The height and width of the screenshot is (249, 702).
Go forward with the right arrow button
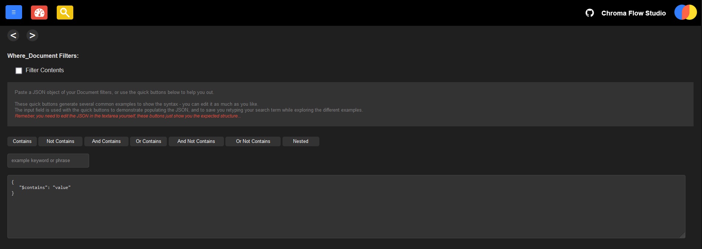point(32,35)
